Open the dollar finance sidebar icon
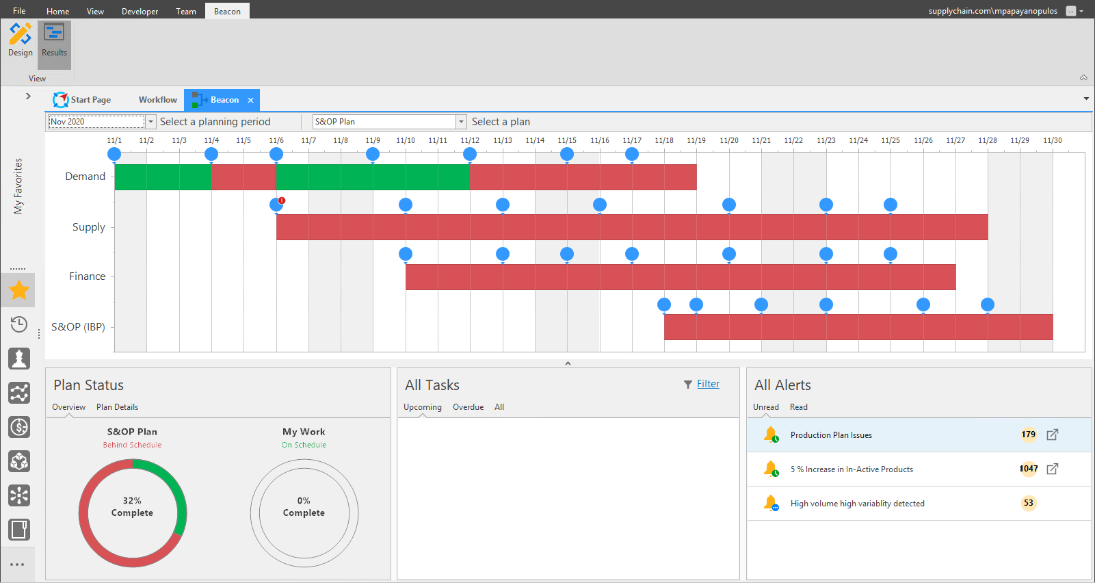 click(x=19, y=427)
